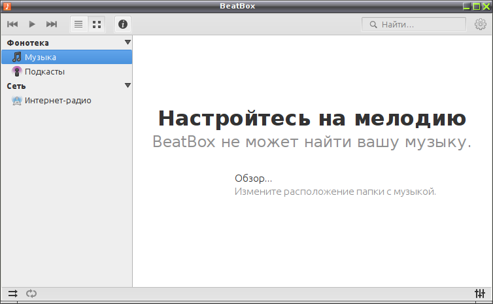This screenshot has width=493, height=304.
Task: Minimize the BeatBox window
Action: click(x=467, y=7)
